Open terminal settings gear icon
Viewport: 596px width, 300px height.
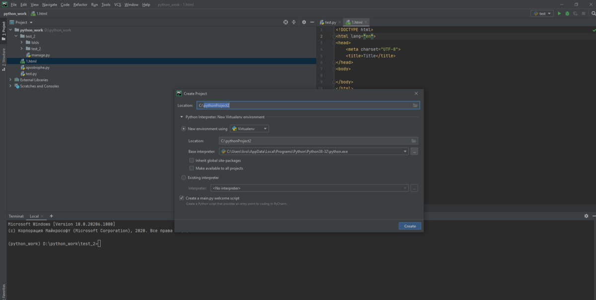[x=586, y=216]
